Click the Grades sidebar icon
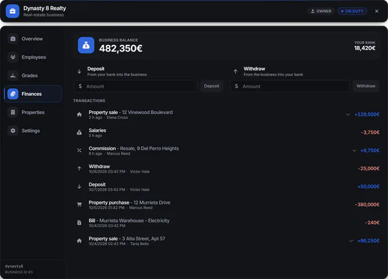Screen dimensions: 388x279 coord(13,75)
